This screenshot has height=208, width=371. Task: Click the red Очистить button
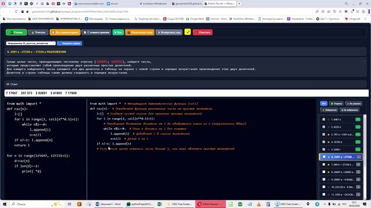point(202,32)
